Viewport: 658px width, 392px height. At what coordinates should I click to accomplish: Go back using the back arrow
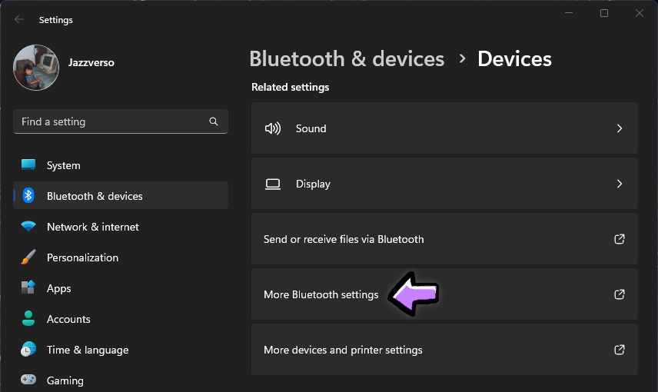click(19, 20)
